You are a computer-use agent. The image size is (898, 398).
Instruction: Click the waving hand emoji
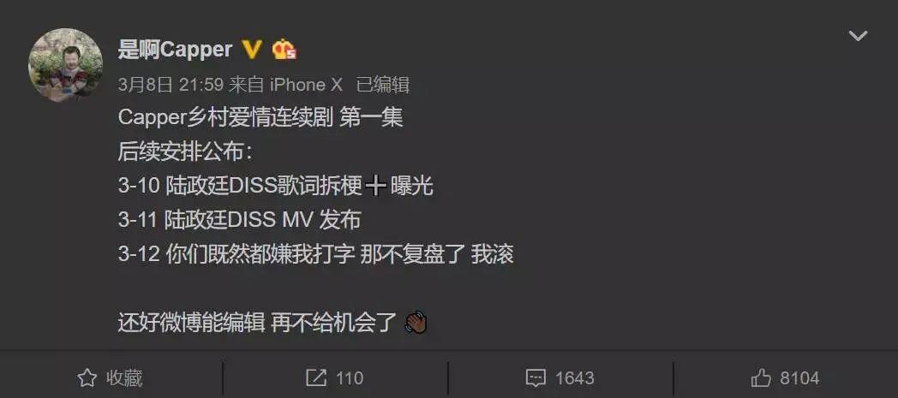pyautogui.click(x=416, y=323)
